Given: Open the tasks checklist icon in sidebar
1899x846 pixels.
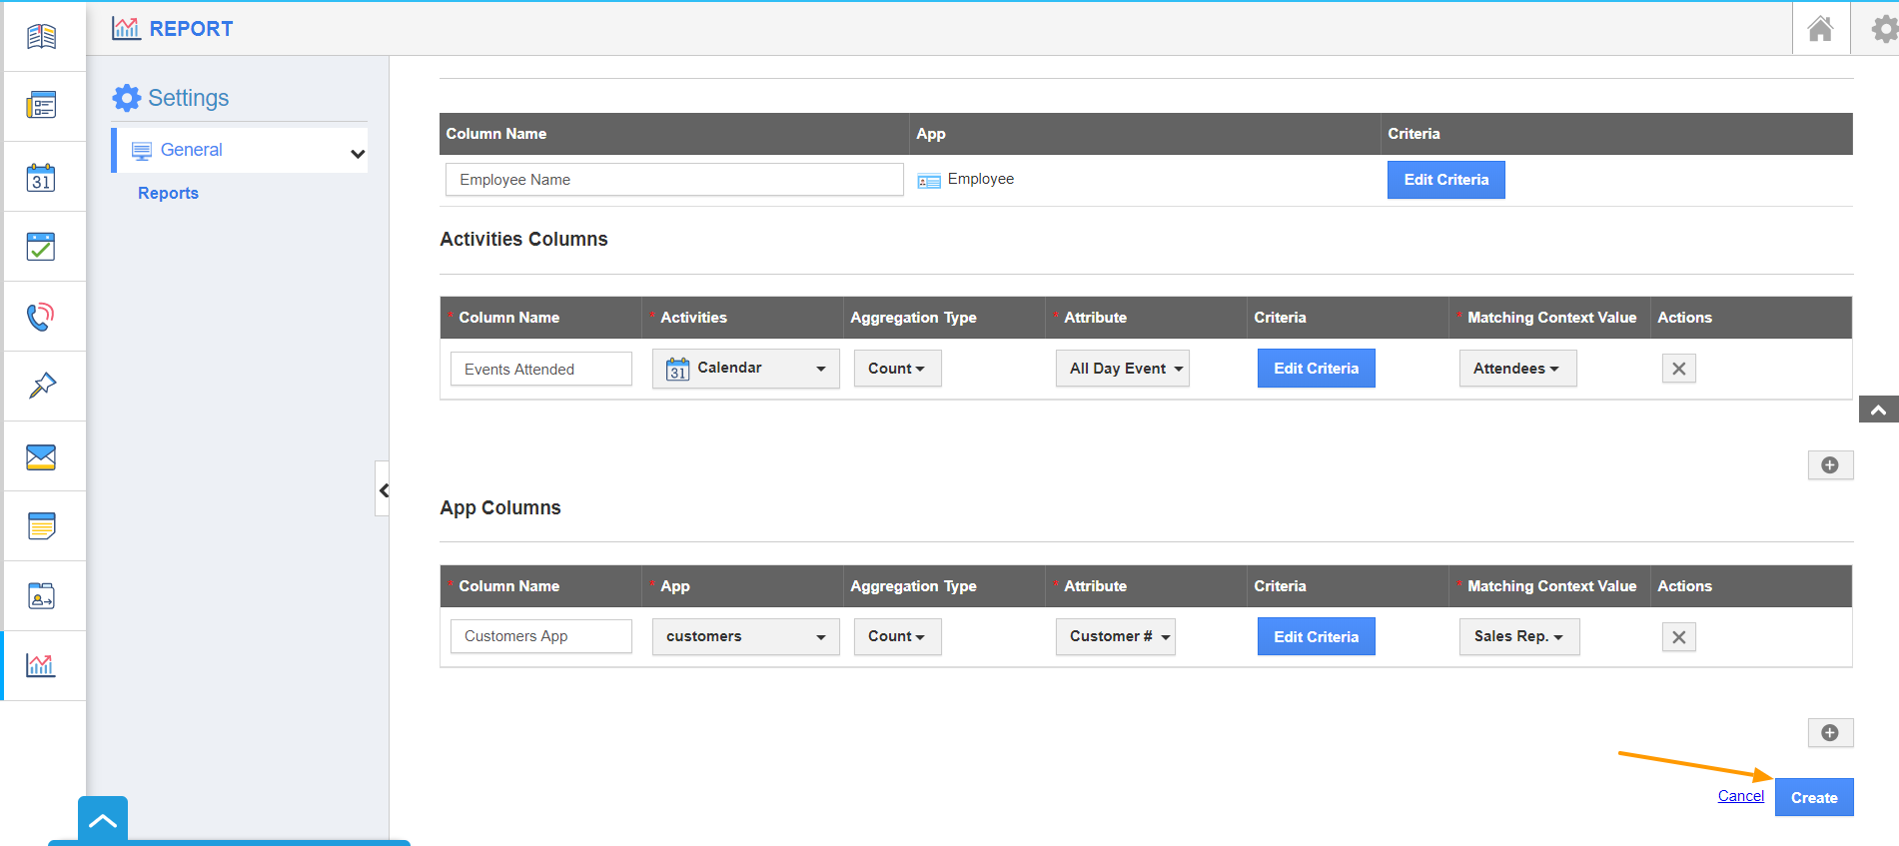Looking at the screenshot, I should pyautogui.click(x=41, y=247).
